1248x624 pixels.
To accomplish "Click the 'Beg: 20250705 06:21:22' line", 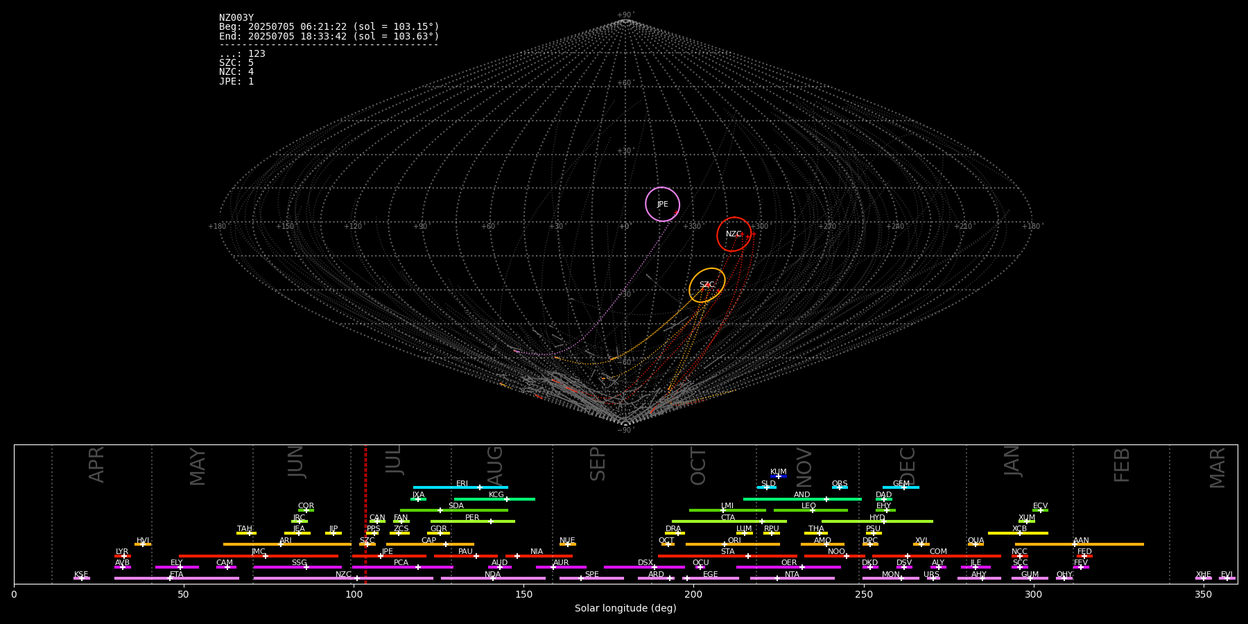I will (x=329, y=27).
